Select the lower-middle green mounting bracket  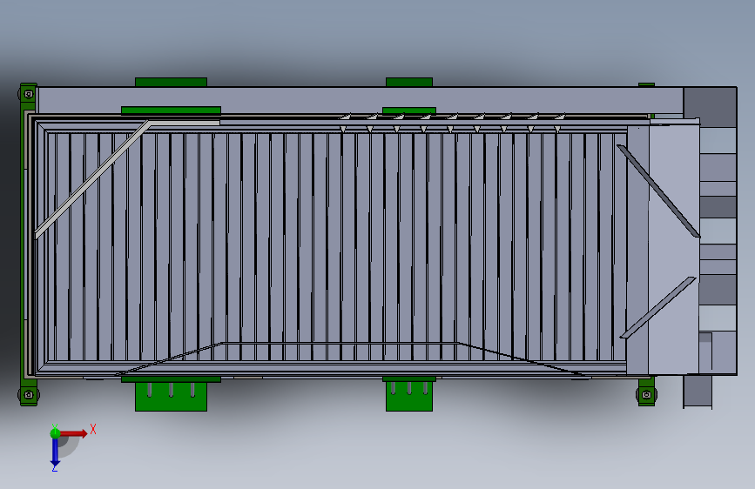pyautogui.click(x=408, y=396)
